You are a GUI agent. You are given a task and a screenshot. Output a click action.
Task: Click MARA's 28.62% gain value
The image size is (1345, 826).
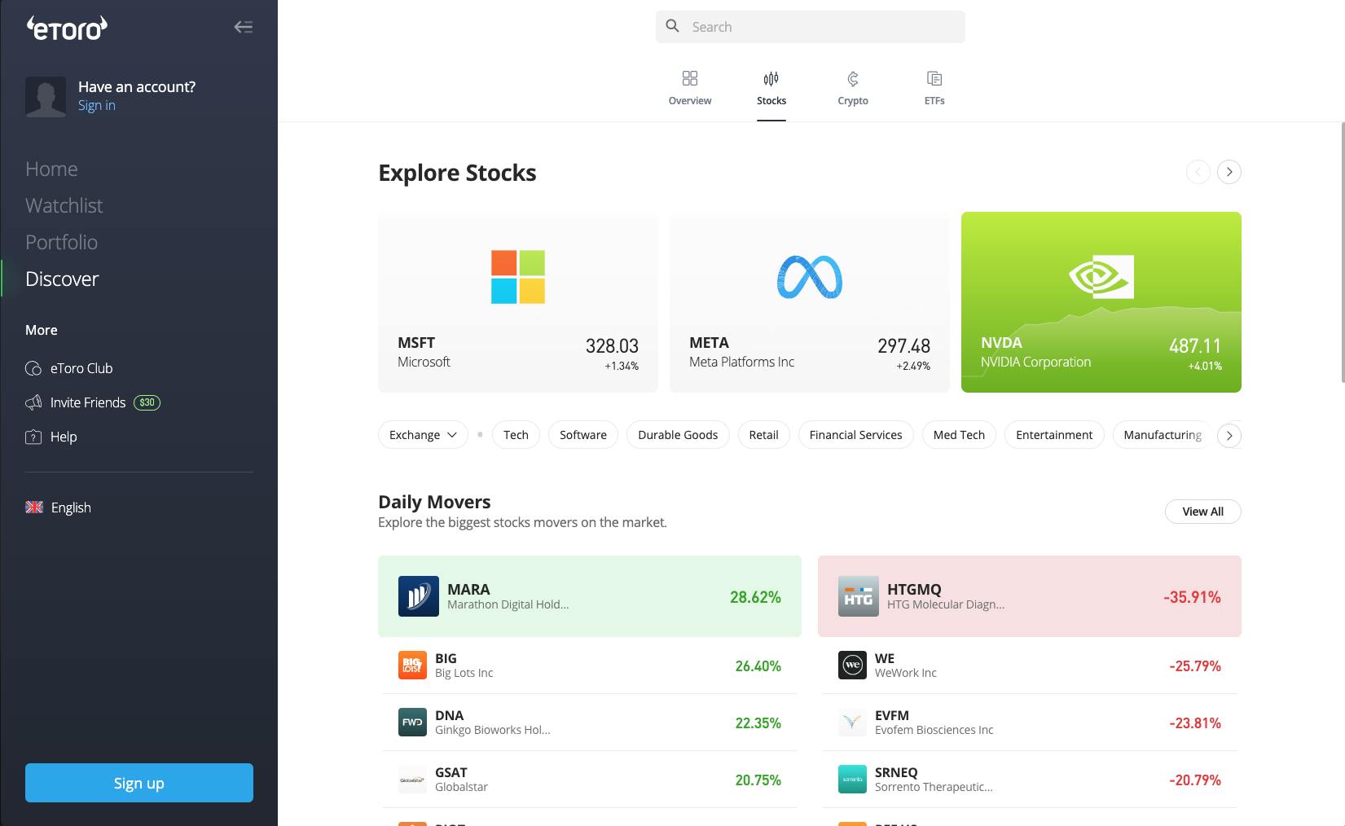point(755,597)
